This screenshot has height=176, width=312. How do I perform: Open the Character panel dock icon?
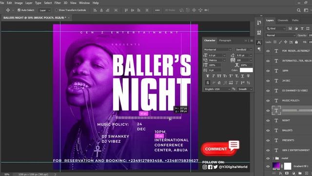click(x=259, y=43)
